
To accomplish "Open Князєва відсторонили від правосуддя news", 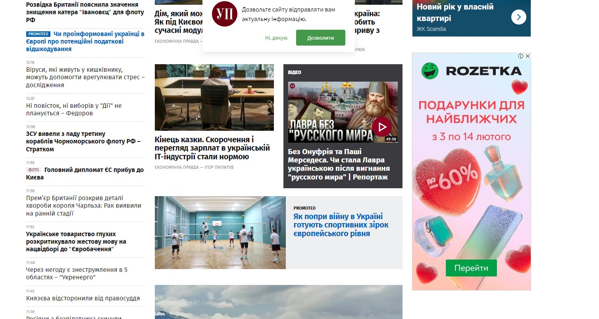I will click(83, 298).
